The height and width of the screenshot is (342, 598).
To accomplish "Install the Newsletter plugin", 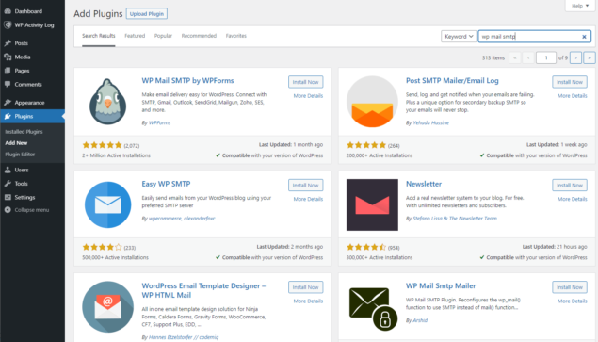I will click(570, 185).
